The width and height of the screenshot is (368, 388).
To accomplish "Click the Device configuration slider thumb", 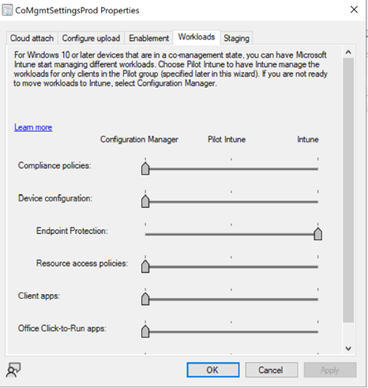I will pos(145,202).
